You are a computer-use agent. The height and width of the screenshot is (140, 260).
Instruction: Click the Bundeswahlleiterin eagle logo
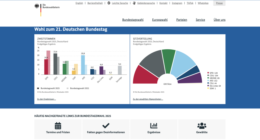(37, 7)
